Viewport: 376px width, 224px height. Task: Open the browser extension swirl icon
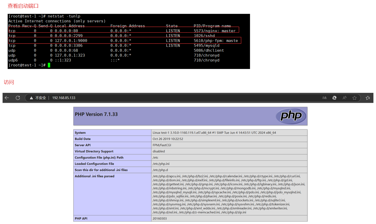coord(335,98)
